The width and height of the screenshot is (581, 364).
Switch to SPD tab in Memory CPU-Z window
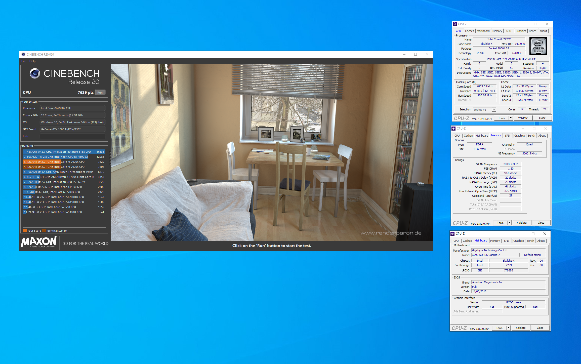pyautogui.click(x=508, y=136)
